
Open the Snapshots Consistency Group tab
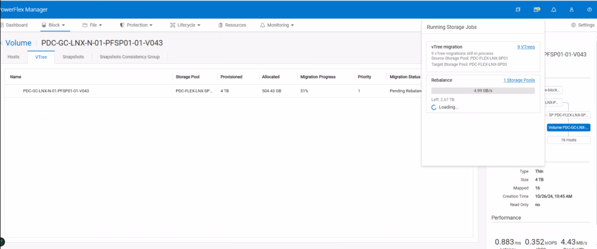pyautogui.click(x=130, y=57)
